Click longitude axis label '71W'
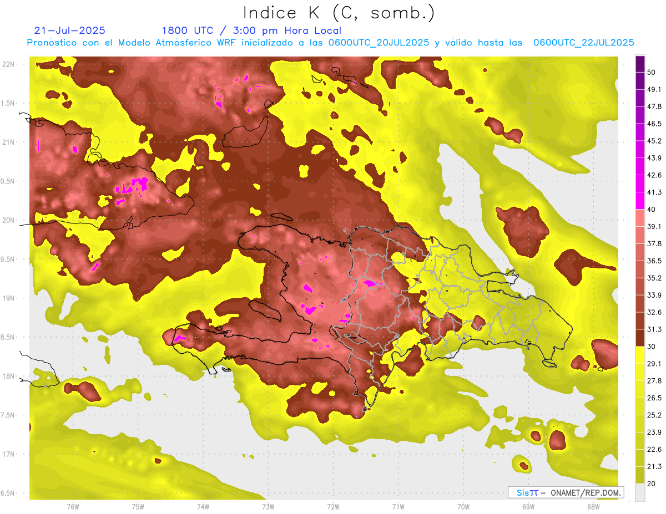Viewport: 666px width, 514px height. point(398,507)
